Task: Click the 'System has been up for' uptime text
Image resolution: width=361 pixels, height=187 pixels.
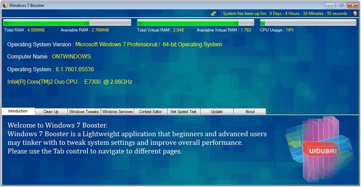Action: [285, 14]
